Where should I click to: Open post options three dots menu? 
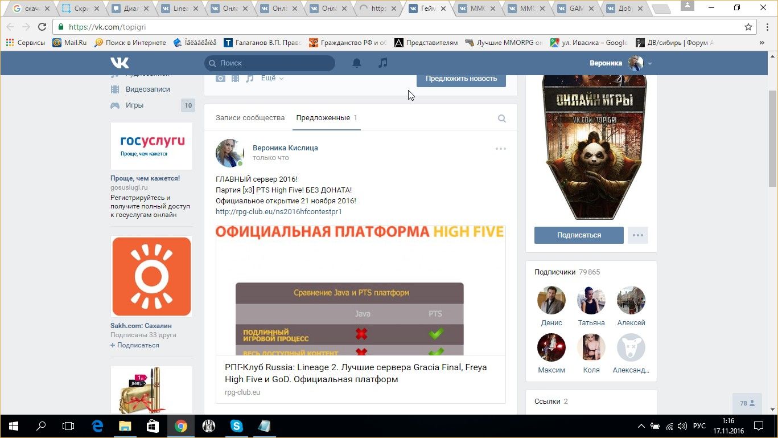tap(500, 149)
